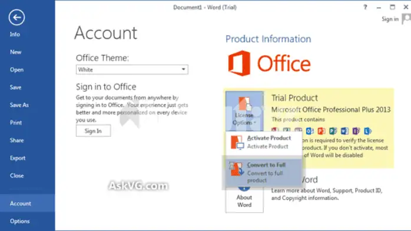
Task: Click Sign in at top right
Action: tap(390, 19)
